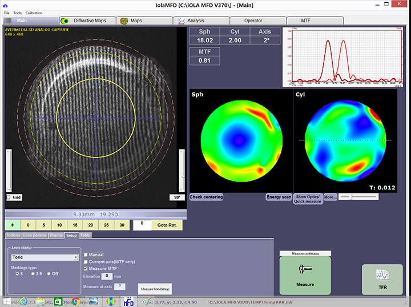Screen dimensions: 411x307
Task: Launch Internet Explorer from the taskbar
Action: click(x=23, y=301)
